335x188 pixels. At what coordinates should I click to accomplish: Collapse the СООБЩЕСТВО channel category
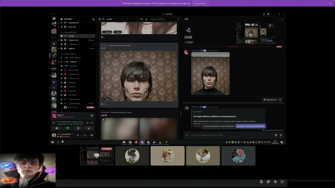point(70,32)
